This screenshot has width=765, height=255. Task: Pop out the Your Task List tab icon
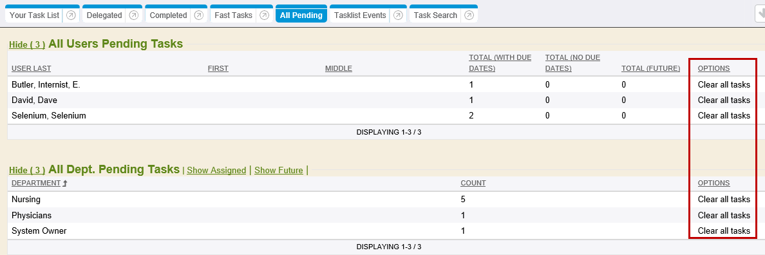tap(71, 15)
